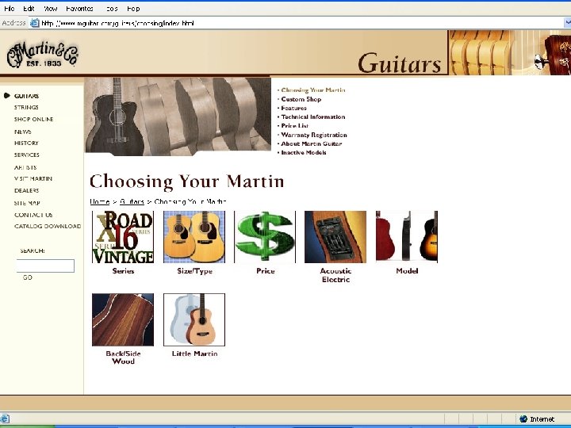Click the guitar bodies banner image

(178, 116)
